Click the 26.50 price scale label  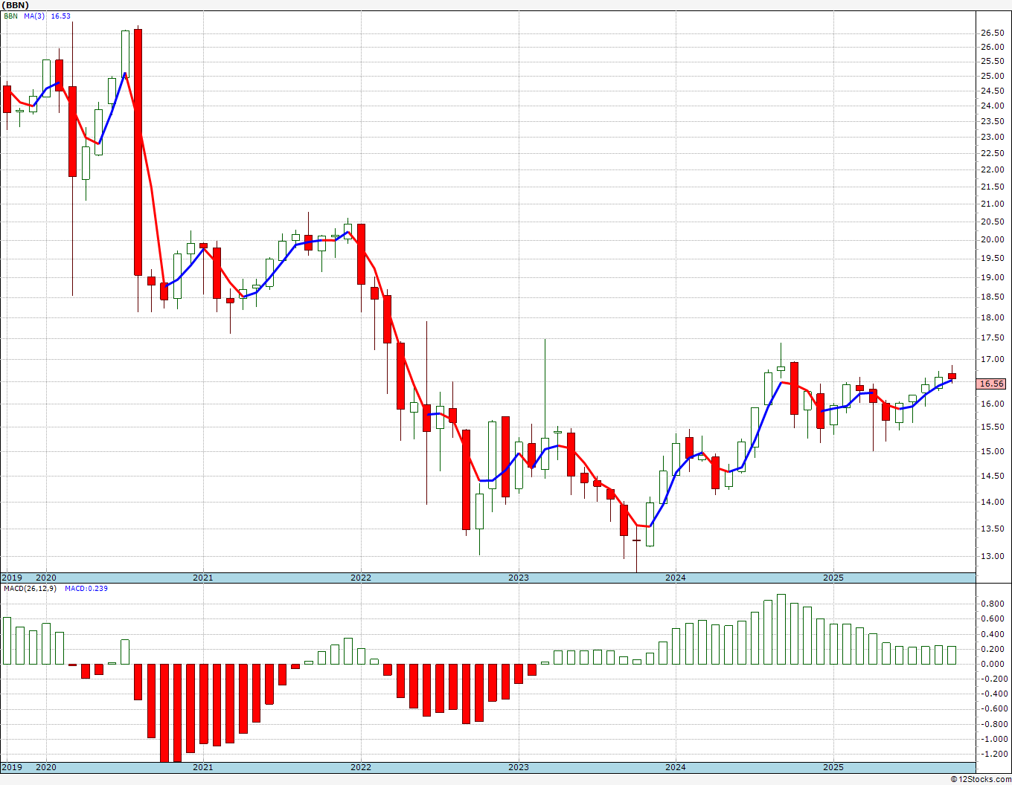click(x=992, y=33)
